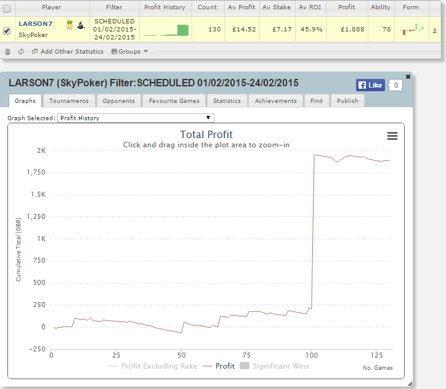446x389 pixels.
Task: Remove the LARSON7 row with x link
Action: point(435,30)
